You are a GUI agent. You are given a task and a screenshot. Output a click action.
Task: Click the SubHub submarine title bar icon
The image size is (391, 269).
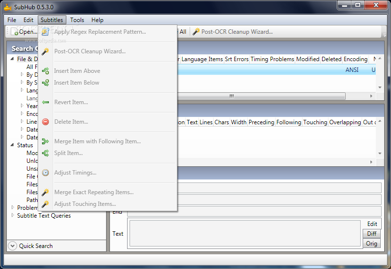coord(8,7)
